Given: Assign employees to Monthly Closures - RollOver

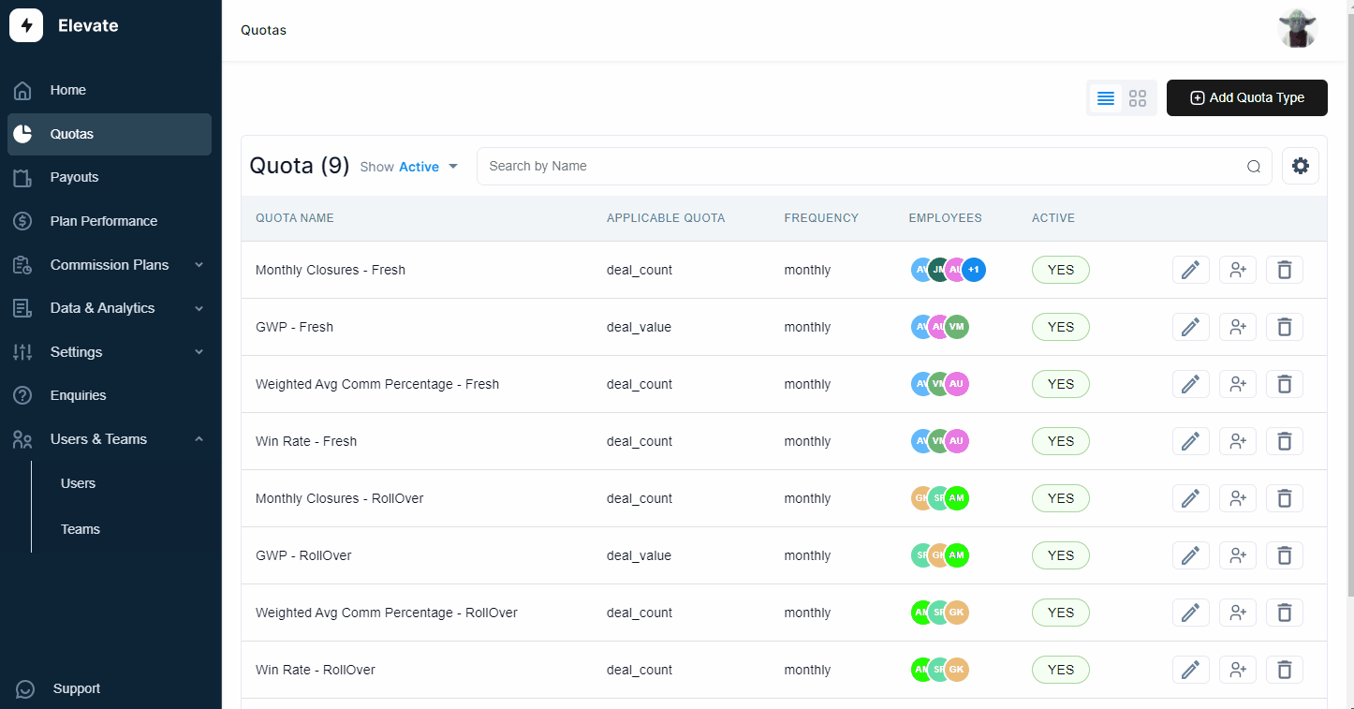Looking at the screenshot, I should click(x=1238, y=498).
